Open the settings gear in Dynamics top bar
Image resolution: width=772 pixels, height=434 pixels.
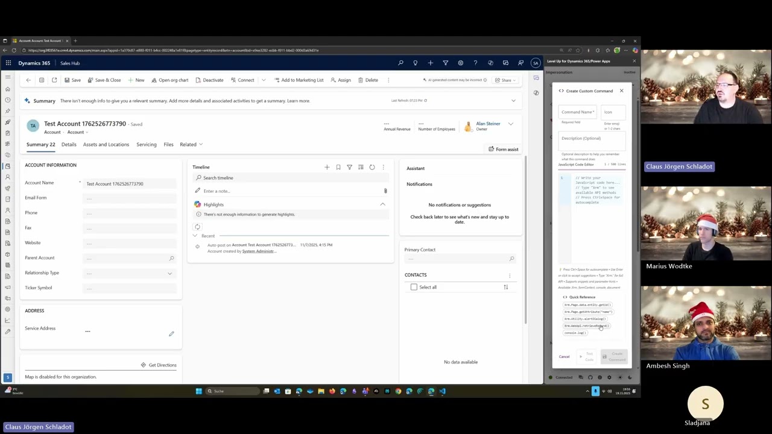[460, 63]
